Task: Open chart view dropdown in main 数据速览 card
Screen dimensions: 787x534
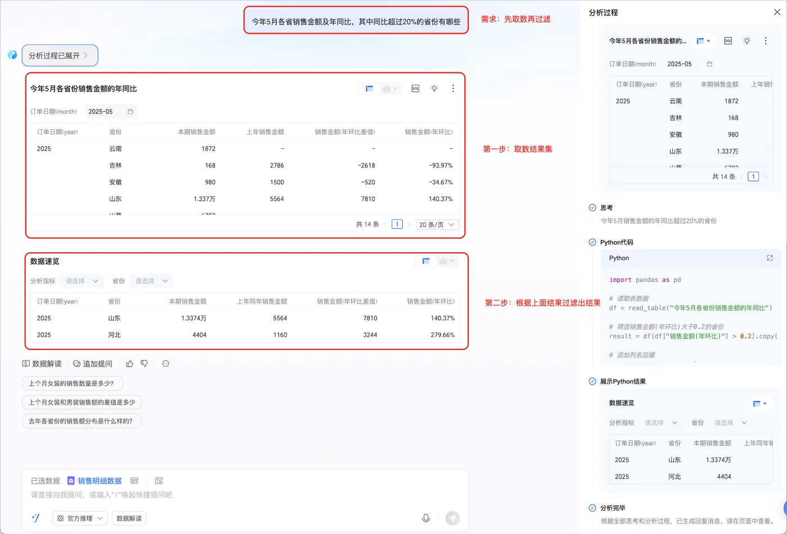Action: tap(446, 261)
